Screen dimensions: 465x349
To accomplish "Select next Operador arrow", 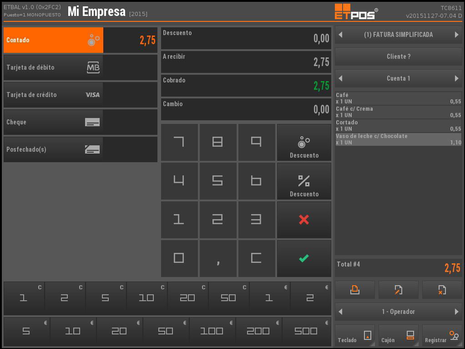I will pos(457,312).
